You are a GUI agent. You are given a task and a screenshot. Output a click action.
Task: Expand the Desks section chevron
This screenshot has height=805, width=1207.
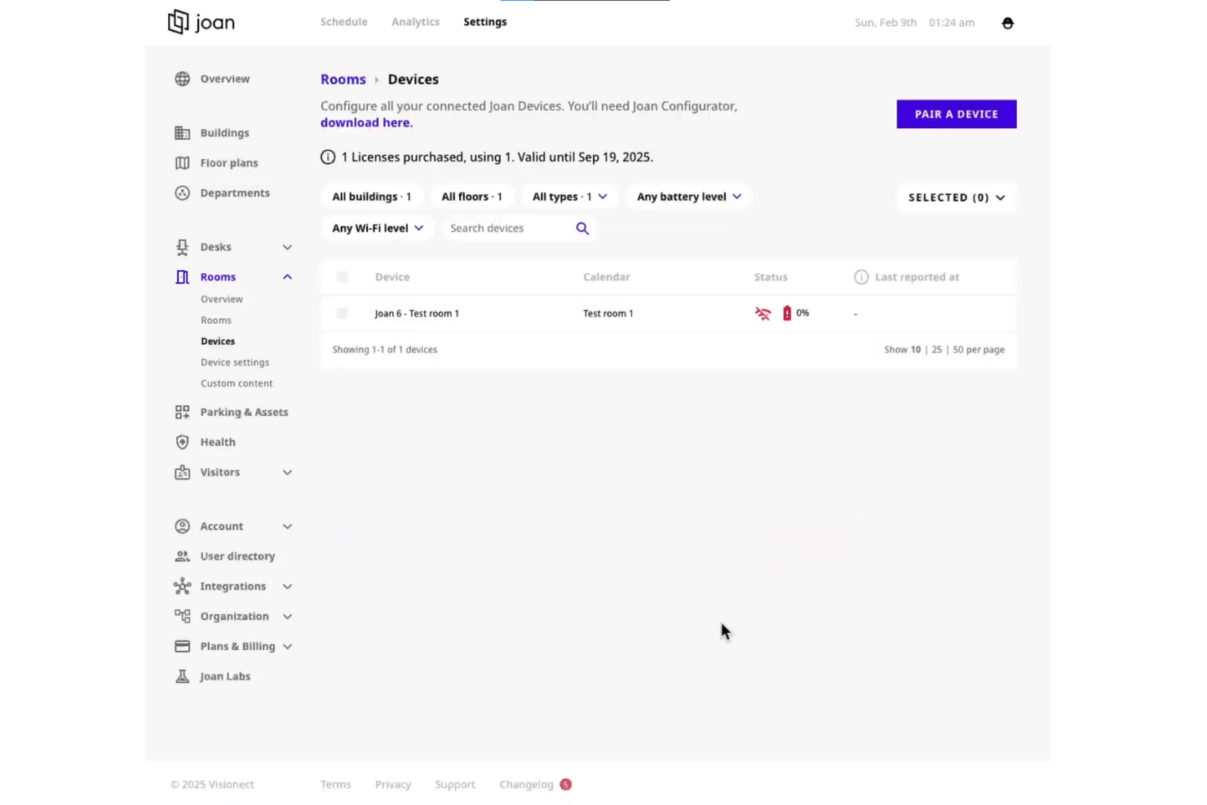(287, 247)
